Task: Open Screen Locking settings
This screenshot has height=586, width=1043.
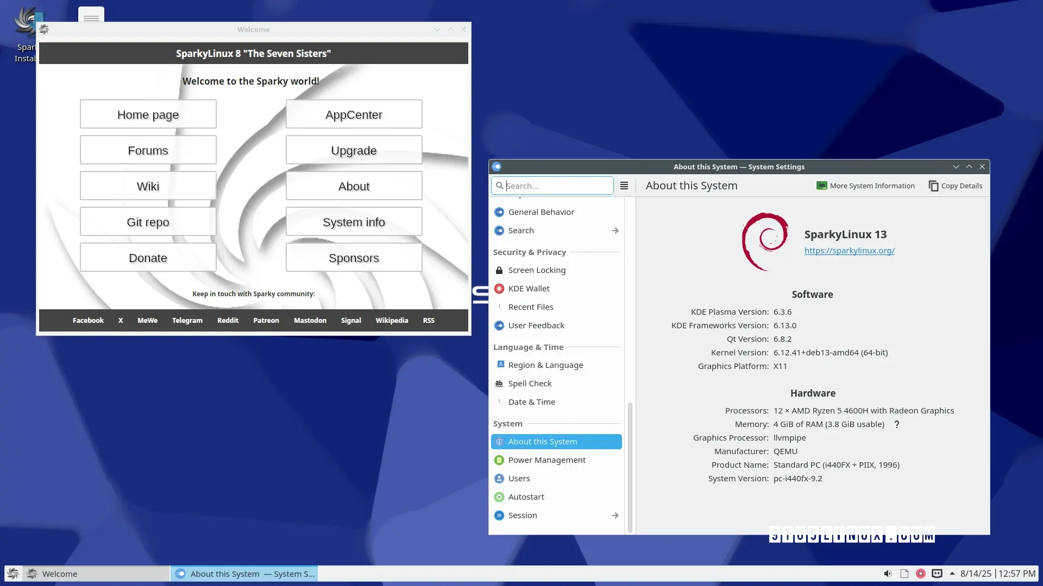Action: [x=556, y=270]
